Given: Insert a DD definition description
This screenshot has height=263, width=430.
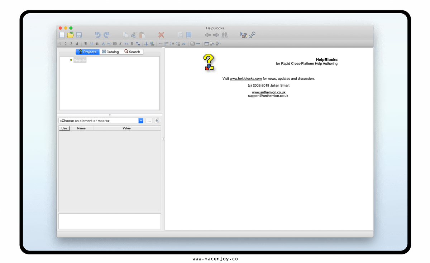Looking at the screenshot, I should 184,44.
